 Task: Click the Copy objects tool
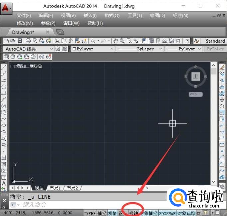[x=222, y=74]
